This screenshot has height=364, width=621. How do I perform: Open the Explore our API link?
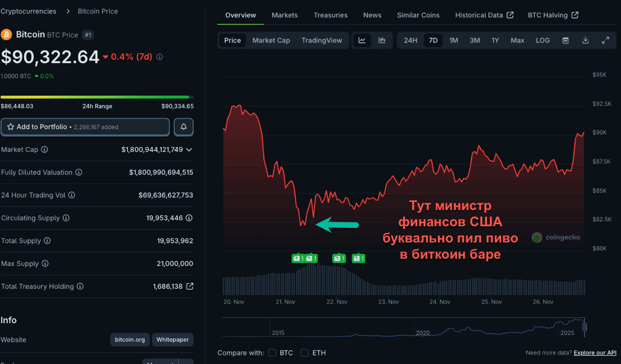pyautogui.click(x=595, y=353)
